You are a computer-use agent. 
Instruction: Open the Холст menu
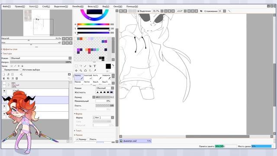click(34, 6)
